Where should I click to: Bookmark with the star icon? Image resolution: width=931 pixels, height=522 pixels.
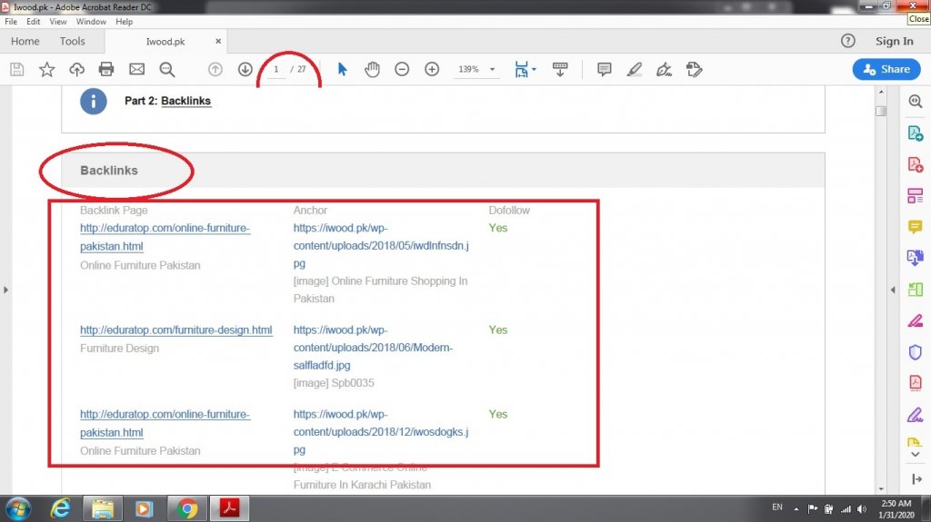point(47,69)
